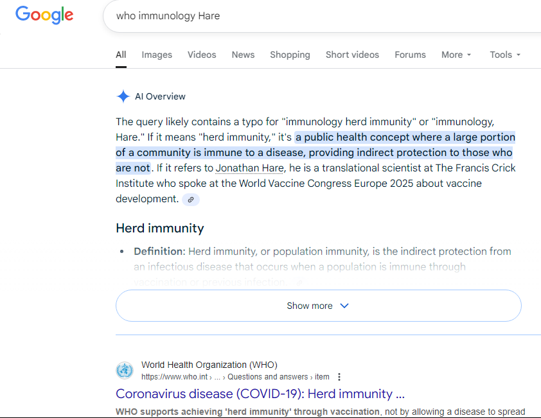The image size is (541, 418).
Task: Click the Jonathan Hare link
Action: pos(250,168)
